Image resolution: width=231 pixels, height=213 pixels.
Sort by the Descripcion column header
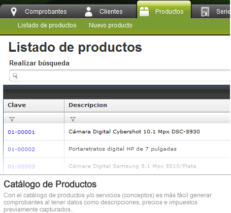pyautogui.click(x=147, y=105)
